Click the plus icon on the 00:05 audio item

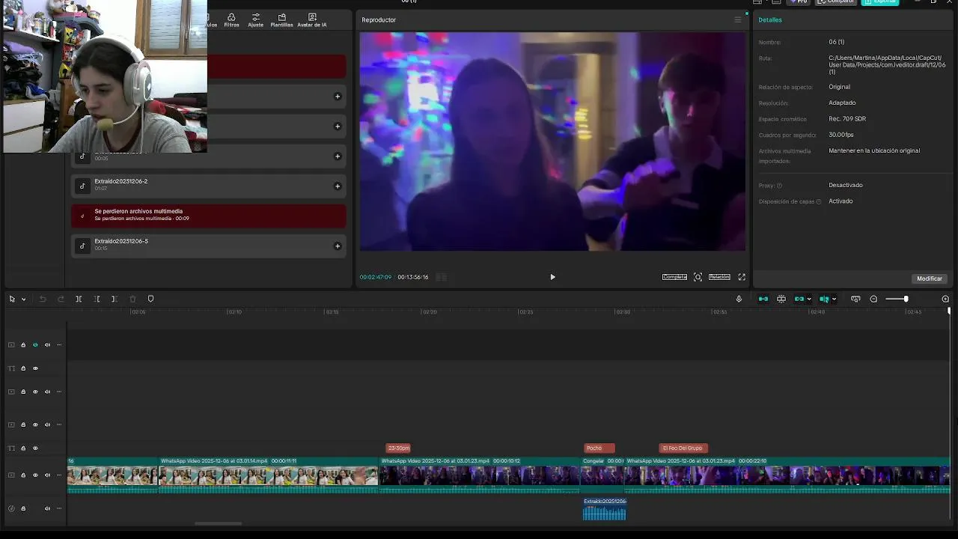point(338,156)
